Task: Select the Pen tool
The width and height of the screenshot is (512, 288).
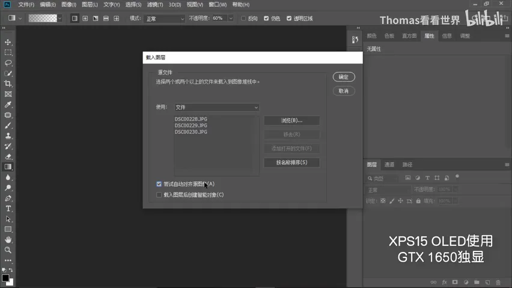Action: 8,199
